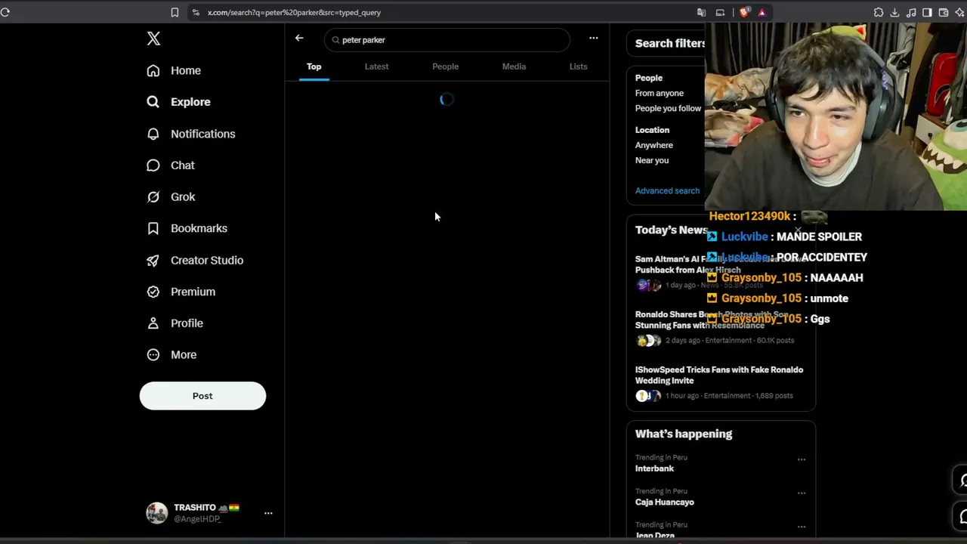The height and width of the screenshot is (544, 967).
Task: Open the Advanced search link
Action: coord(667,190)
